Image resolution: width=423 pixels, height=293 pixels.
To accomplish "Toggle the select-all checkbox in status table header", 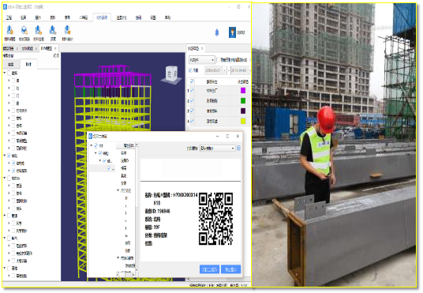I will point(192,81).
